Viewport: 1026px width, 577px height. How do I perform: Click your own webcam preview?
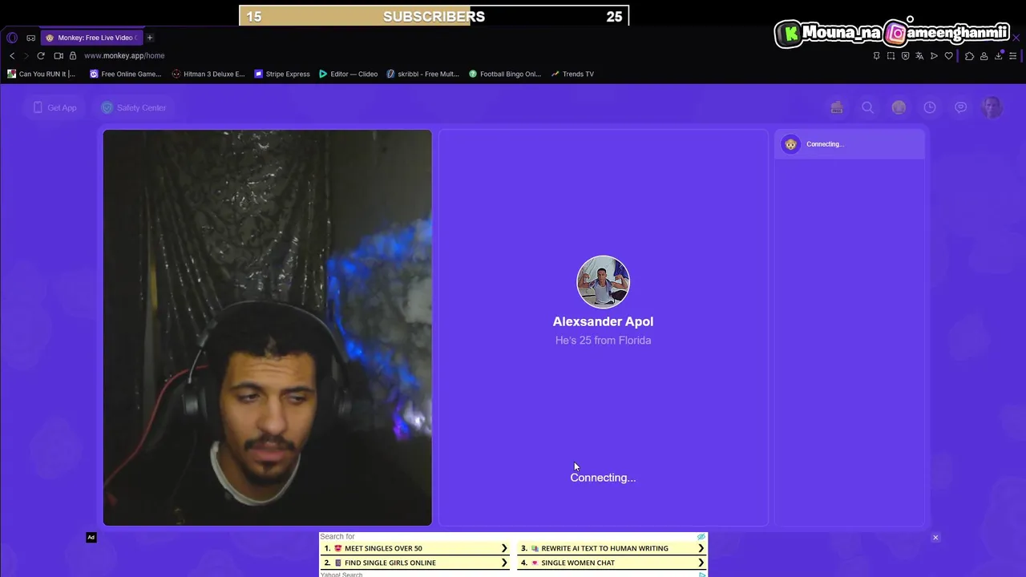click(x=267, y=328)
